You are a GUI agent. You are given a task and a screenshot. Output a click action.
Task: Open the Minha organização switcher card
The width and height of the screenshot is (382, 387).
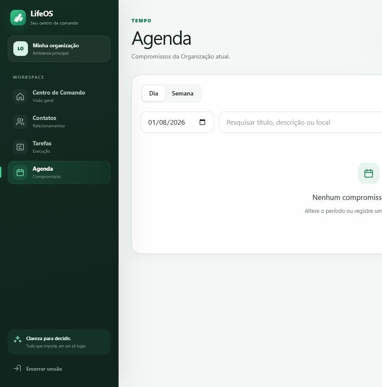click(x=59, y=49)
